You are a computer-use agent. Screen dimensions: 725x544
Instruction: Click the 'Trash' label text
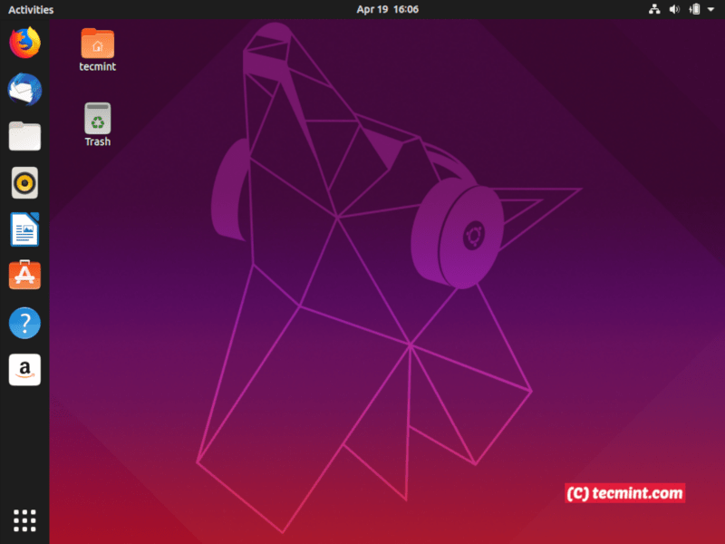click(x=98, y=141)
